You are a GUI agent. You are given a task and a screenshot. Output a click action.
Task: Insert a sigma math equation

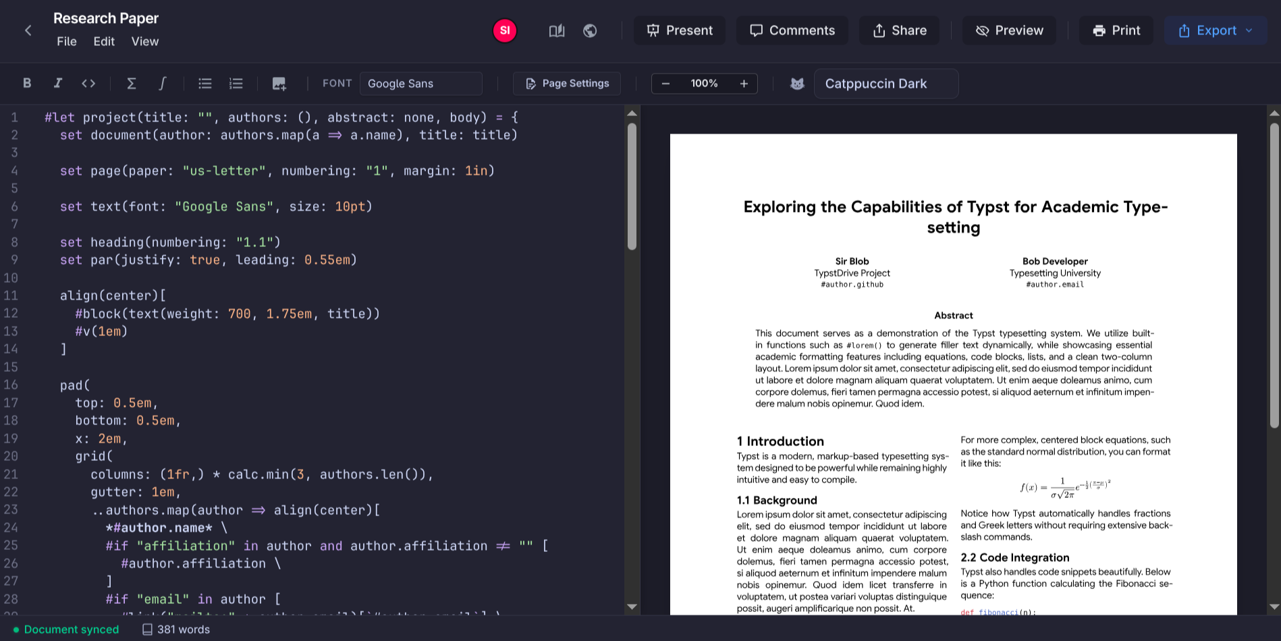(x=132, y=83)
